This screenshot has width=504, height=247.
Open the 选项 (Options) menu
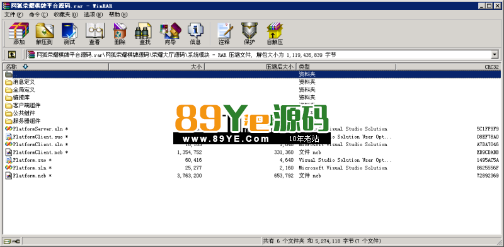click(93, 14)
